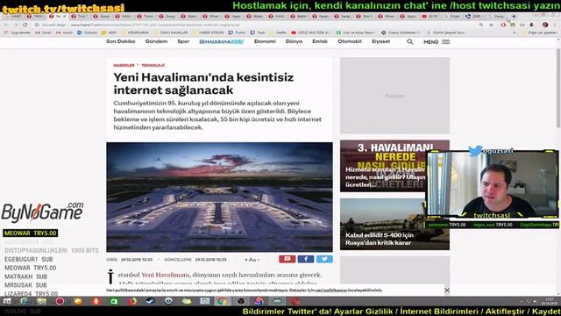Switch to the first browser tab
This screenshot has height=316, width=561.
14,17
